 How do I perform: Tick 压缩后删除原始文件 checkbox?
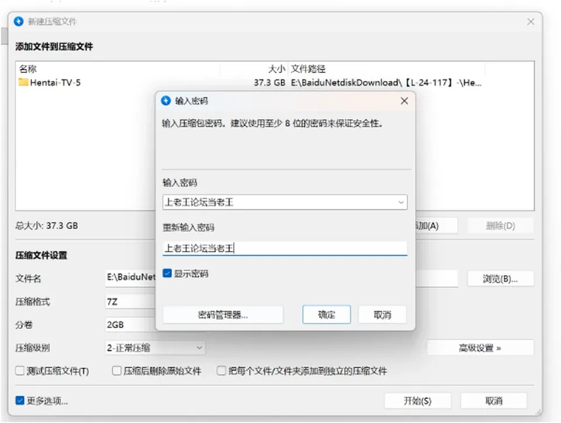click(117, 371)
